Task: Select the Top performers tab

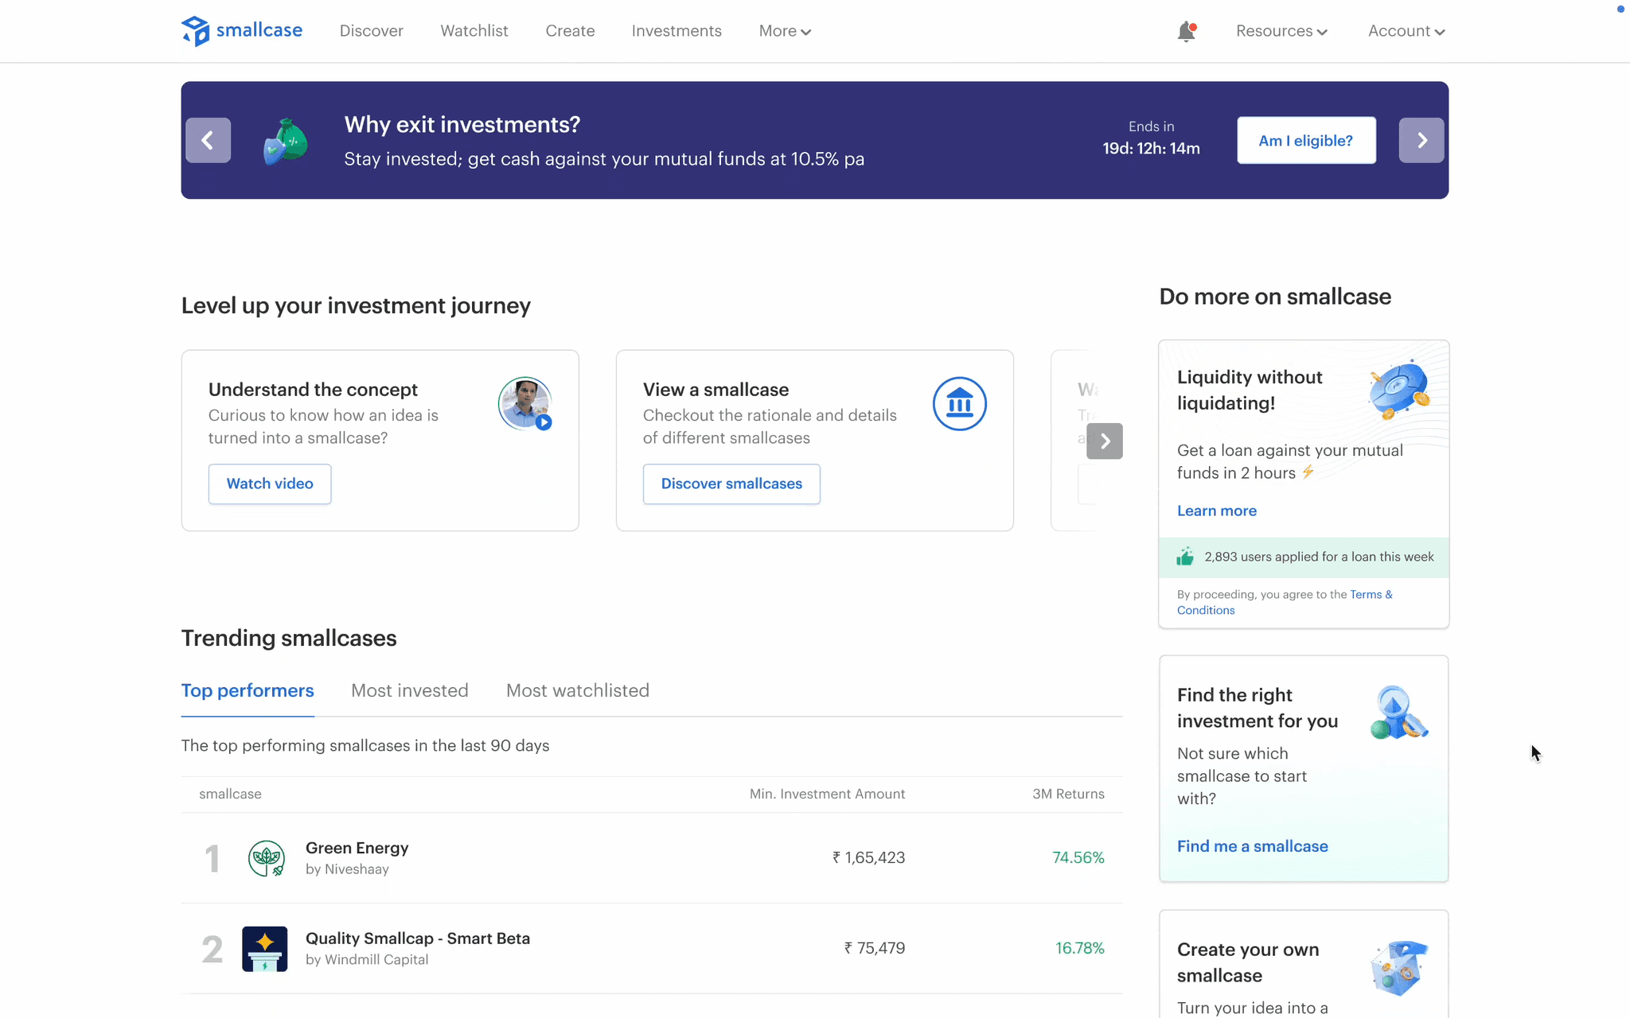Action: 248,690
